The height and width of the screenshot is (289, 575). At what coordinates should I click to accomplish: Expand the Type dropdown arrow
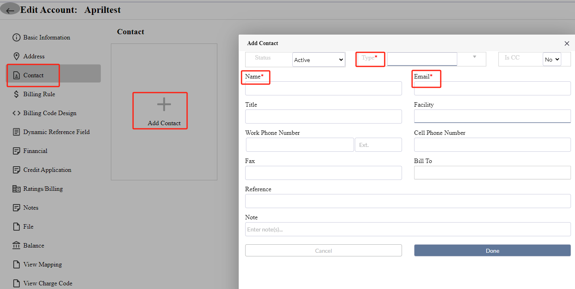coord(474,57)
